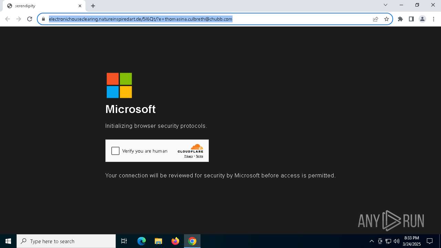Click the lock icon in the address bar

43,19
